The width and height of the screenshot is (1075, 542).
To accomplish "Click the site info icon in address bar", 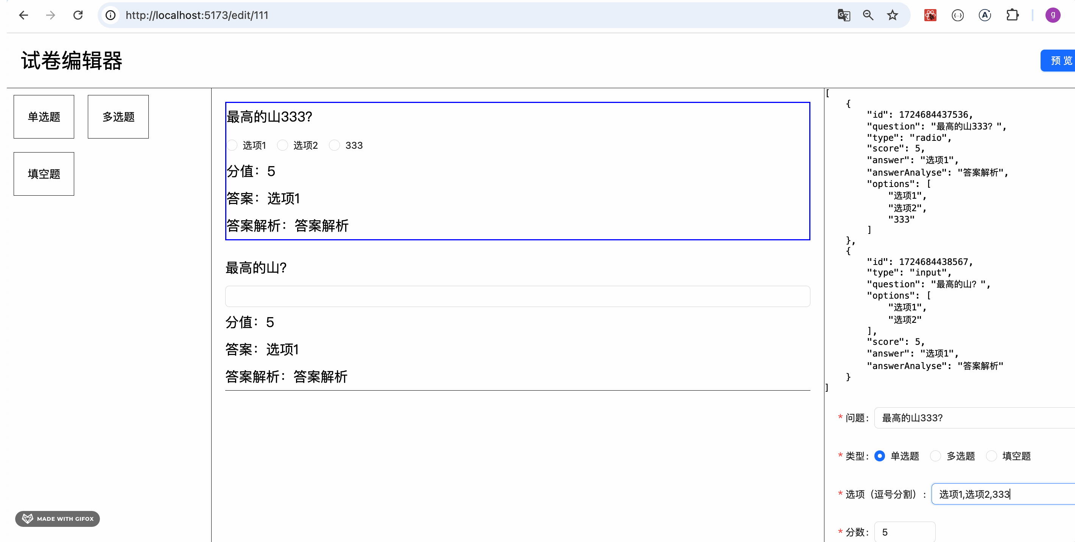I will point(110,15).
